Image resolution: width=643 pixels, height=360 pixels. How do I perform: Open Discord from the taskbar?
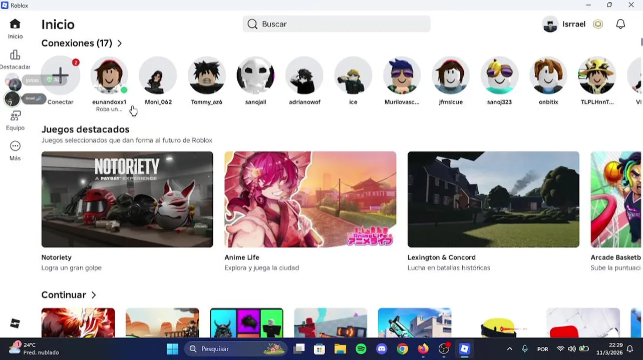pyautogui.click(x=382, y=349)
